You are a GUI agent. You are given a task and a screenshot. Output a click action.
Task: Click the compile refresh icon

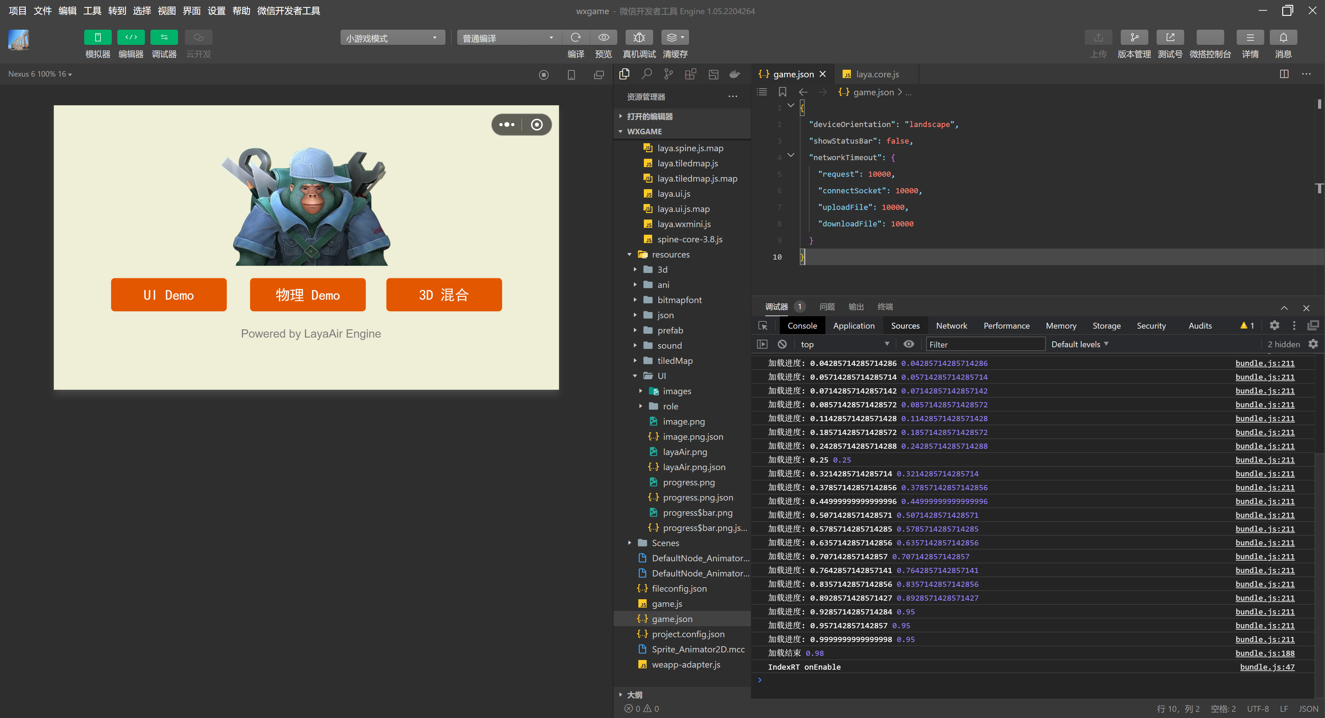(x=576, y=37)
